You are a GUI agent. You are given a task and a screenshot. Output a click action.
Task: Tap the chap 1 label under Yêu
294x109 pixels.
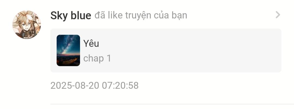click(97, 58)
